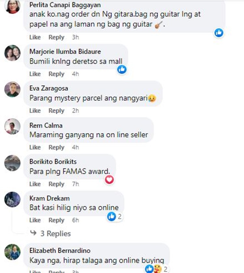
Task: Open the 2h timestamp on Eva's comment
Action: [75, 111]
